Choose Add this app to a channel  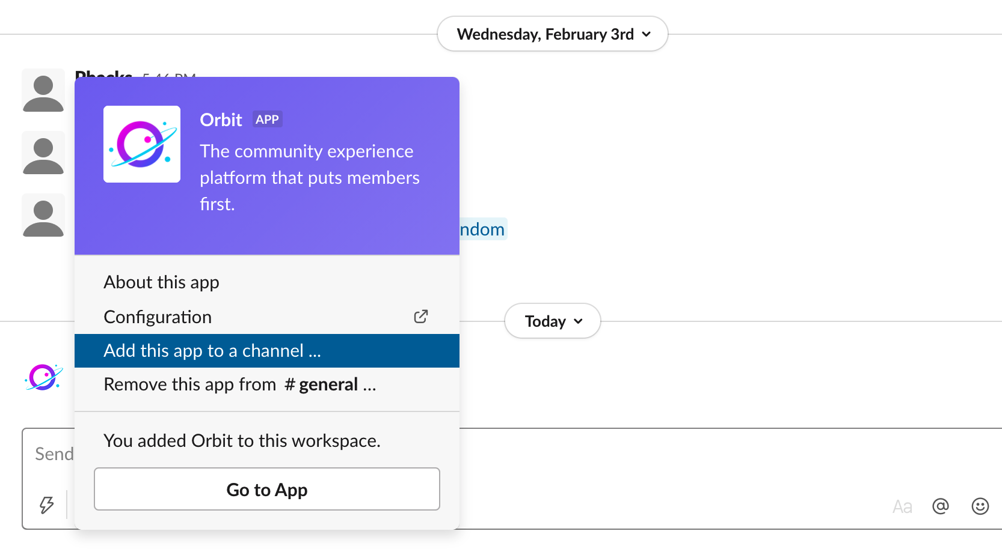coord(267,351)
